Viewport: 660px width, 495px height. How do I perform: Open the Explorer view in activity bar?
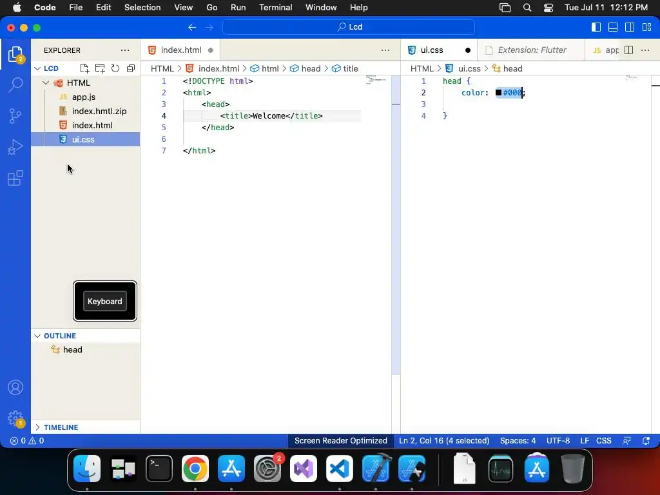[15, 55]
